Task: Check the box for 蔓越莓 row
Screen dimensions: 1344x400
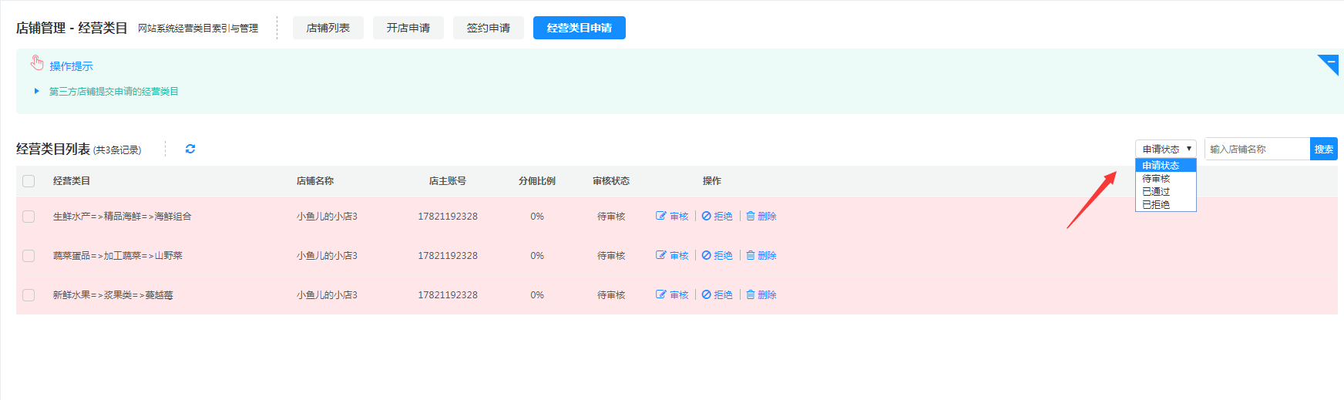Action: coord(29,295)
